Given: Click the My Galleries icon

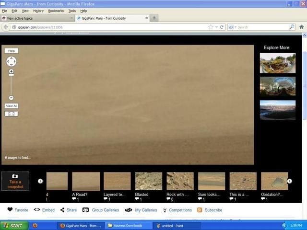Looking at the screenshot, I should (129, 210).
